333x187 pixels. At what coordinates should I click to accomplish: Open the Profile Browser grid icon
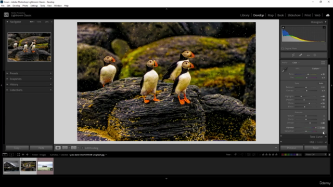(323, 63)
